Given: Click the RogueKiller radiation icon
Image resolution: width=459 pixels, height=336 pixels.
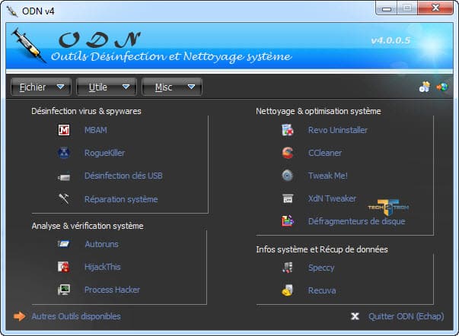Looking at the screenshot, I should click(64, 153).
